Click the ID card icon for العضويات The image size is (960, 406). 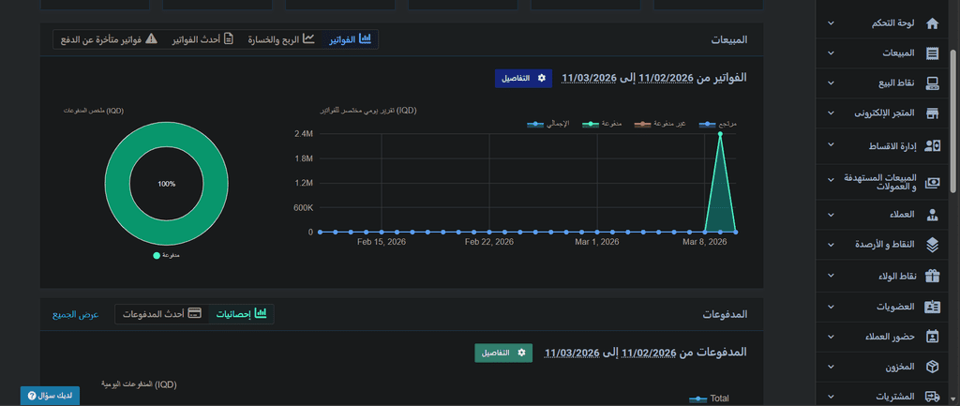pyautogui.click(x=932, y=307)
